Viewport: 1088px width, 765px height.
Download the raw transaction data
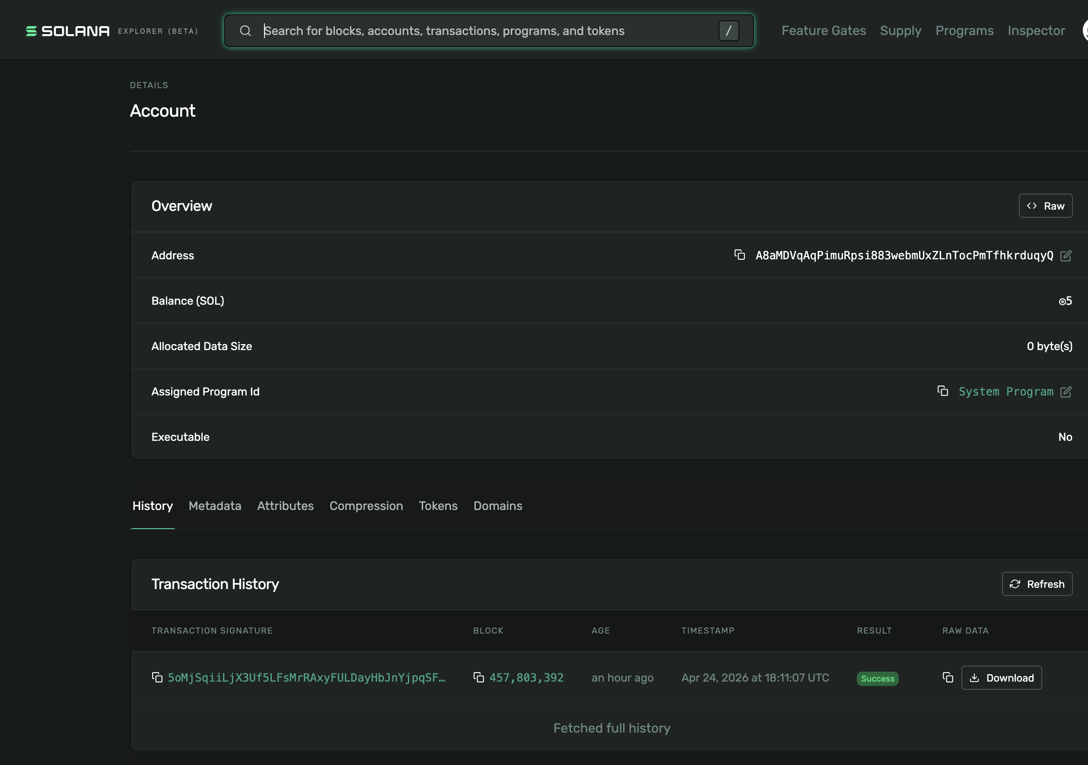(1001, 677)
